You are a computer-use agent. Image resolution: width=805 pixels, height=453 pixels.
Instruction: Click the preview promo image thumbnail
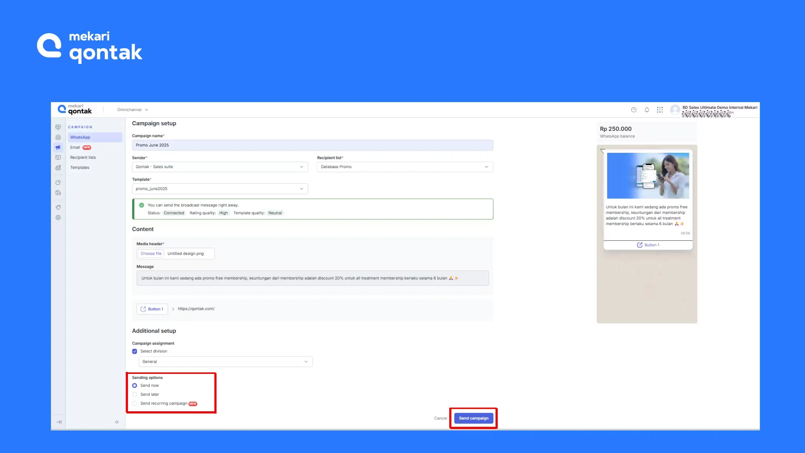point(648,176)
